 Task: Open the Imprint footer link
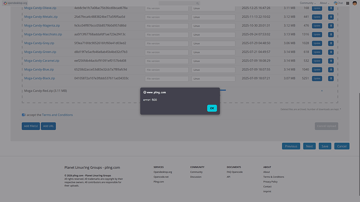(x=267, y=192)
